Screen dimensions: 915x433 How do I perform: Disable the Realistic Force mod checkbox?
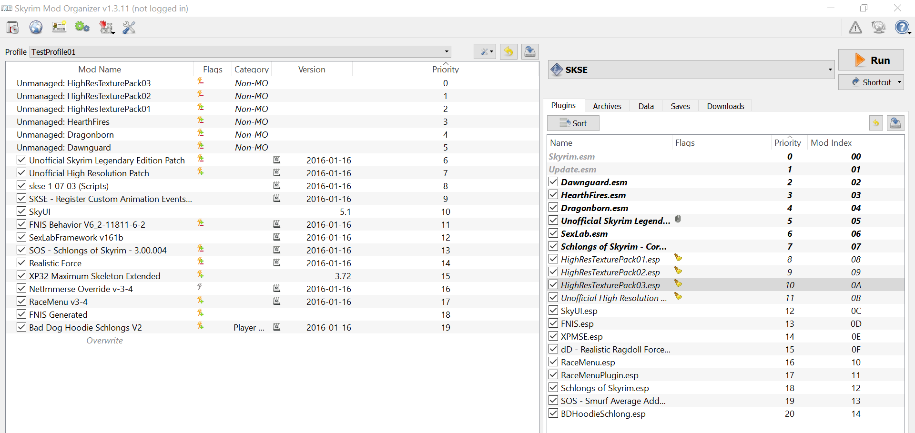coord(21,263)
